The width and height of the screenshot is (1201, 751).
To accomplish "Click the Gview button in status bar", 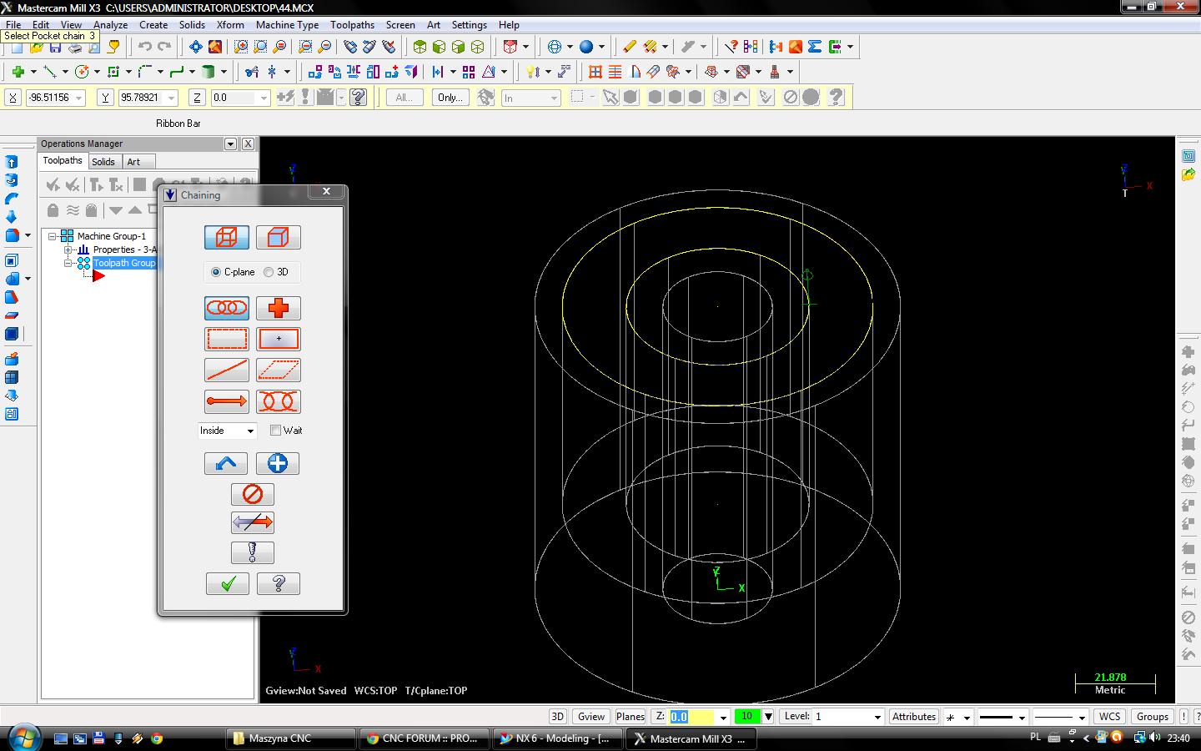I will tap(591, 716).
